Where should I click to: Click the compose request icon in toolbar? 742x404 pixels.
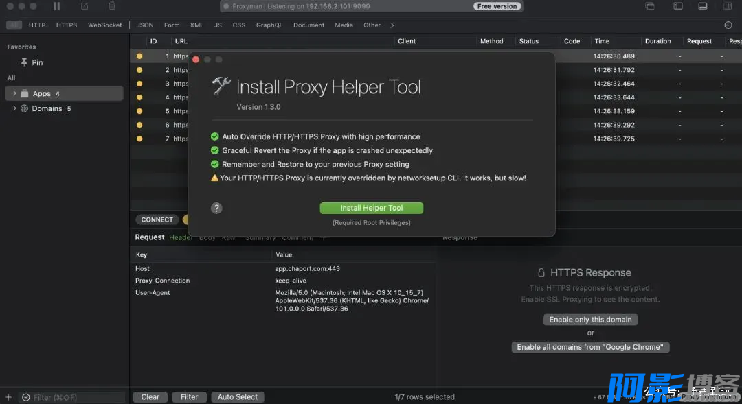point(85,6)
